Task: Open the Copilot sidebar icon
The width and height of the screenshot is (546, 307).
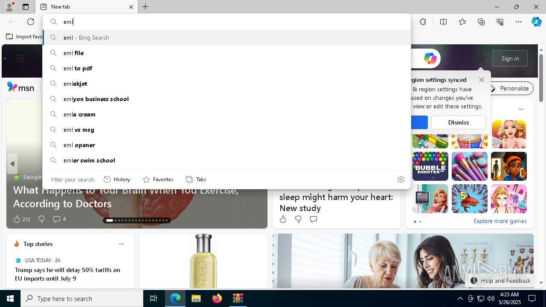Action: pos(536,22)
